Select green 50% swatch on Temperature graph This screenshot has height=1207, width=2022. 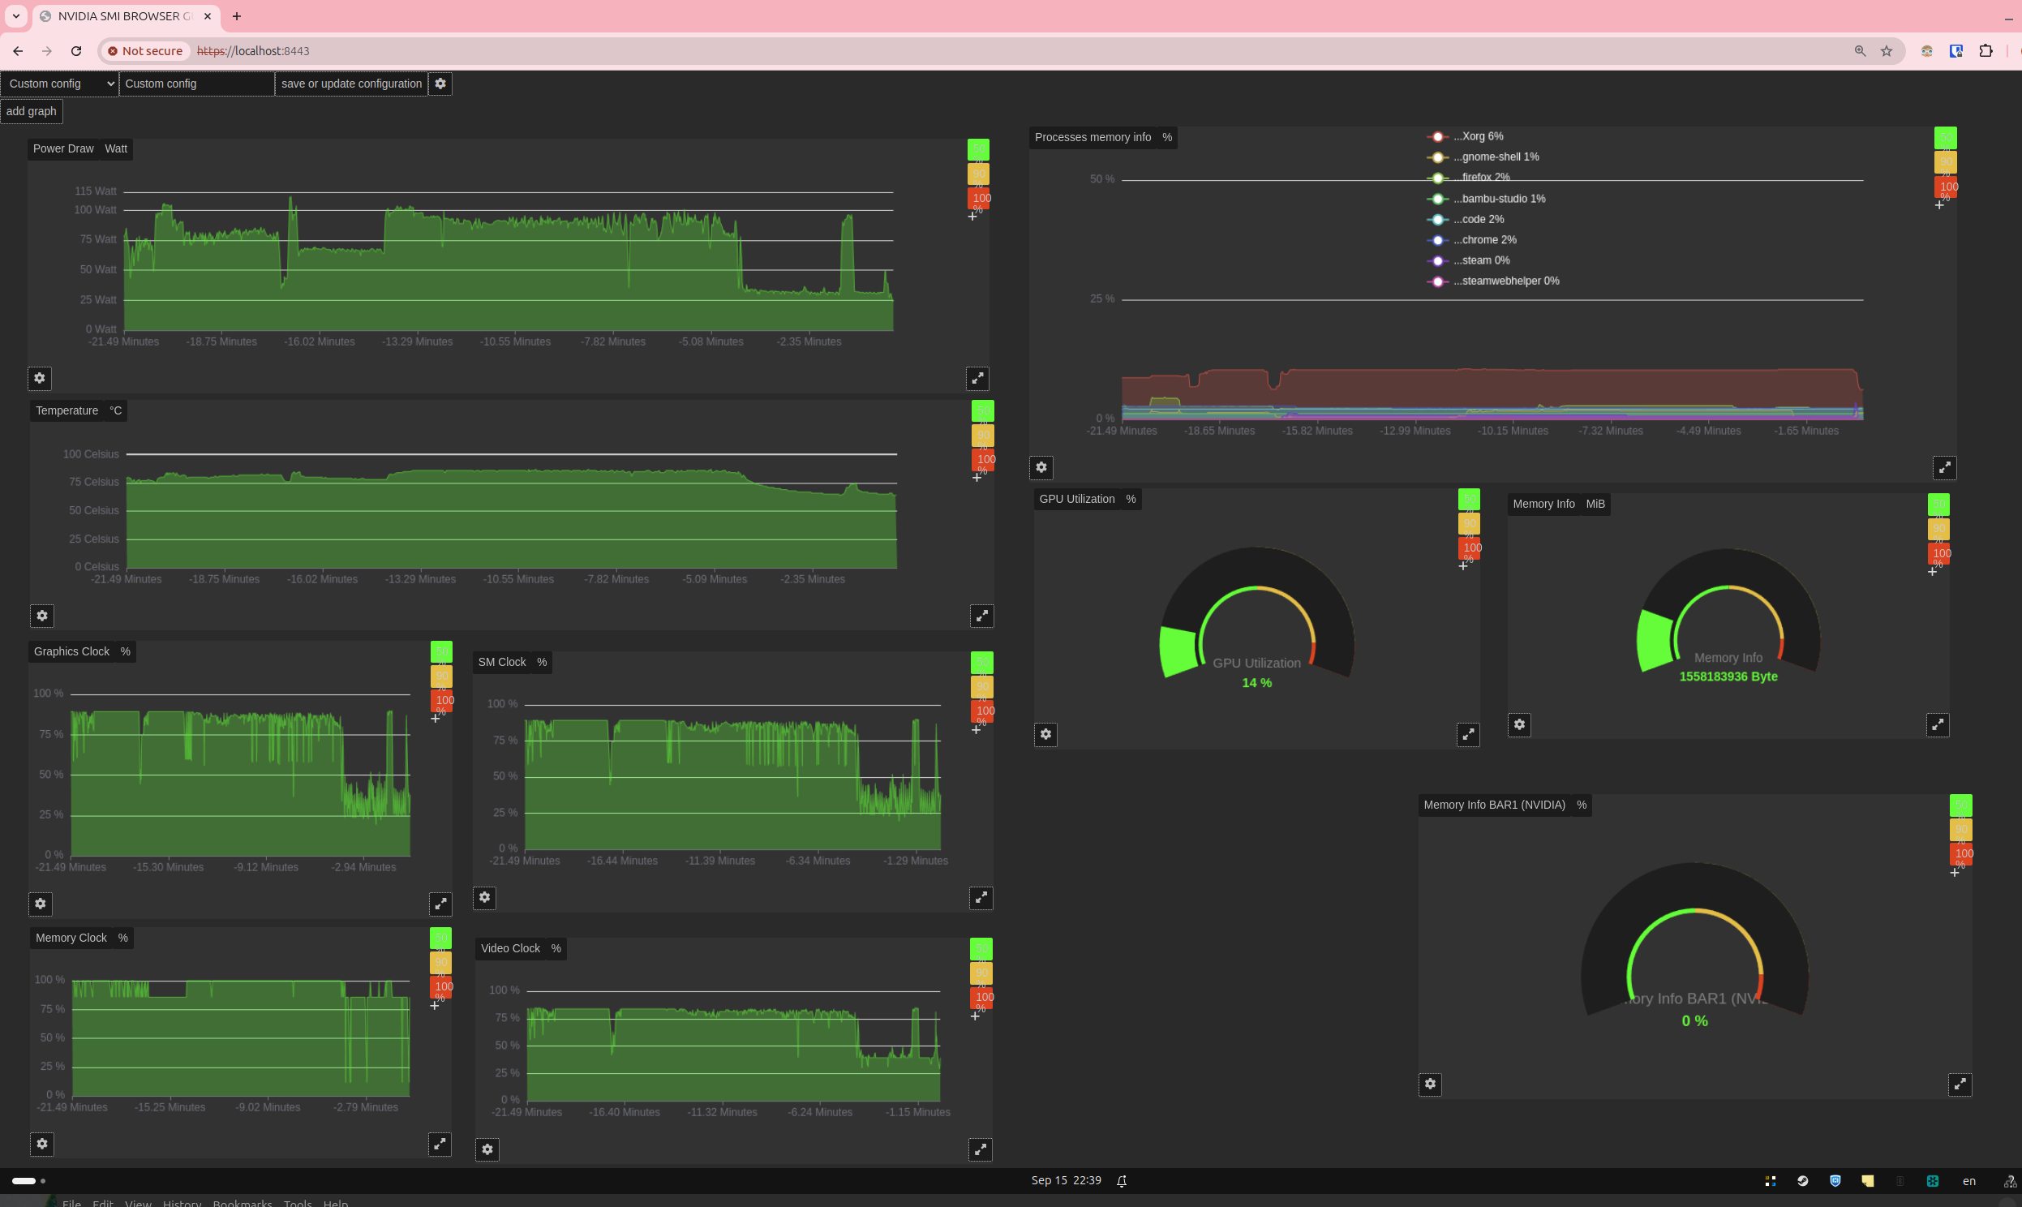982,410
